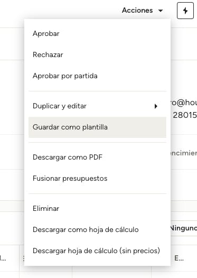
Task: Select Guardar como plantilla
Action: pyautogui.click(x=97, y=127)
